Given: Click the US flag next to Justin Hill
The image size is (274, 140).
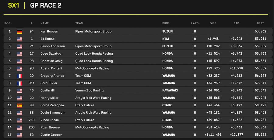Looking at the screenshot, I should click(19, 90).
